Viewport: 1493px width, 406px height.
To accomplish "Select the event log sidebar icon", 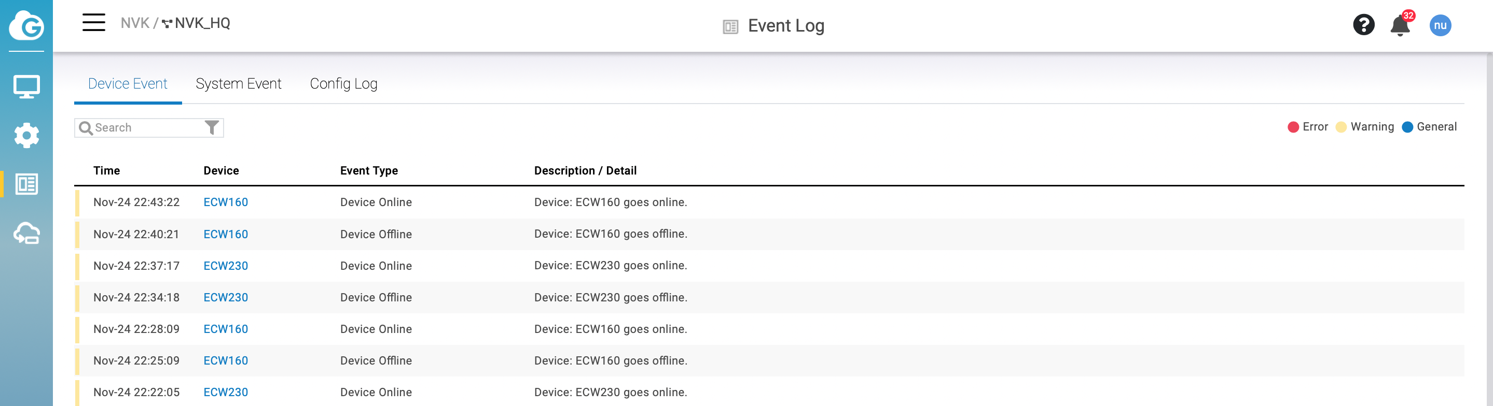I will [26, 184].
